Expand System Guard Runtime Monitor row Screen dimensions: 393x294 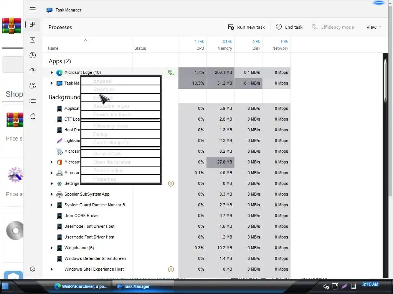coord(51,205)
